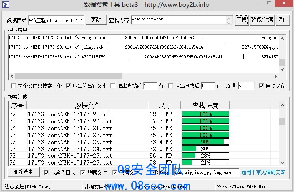This screenshot has width=294, height=192.
Task: Select row 35 NEK-17173-22.txt
Action: point(144,135)
